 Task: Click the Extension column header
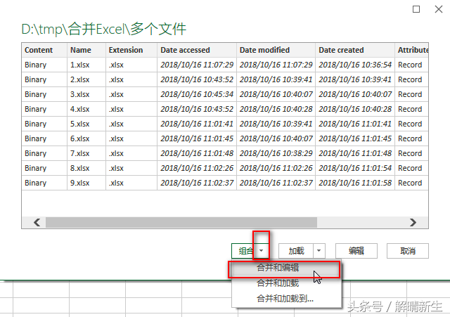(x=131, y=50)
